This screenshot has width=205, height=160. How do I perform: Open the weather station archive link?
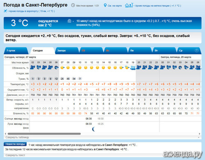click(x=158, y=6)
